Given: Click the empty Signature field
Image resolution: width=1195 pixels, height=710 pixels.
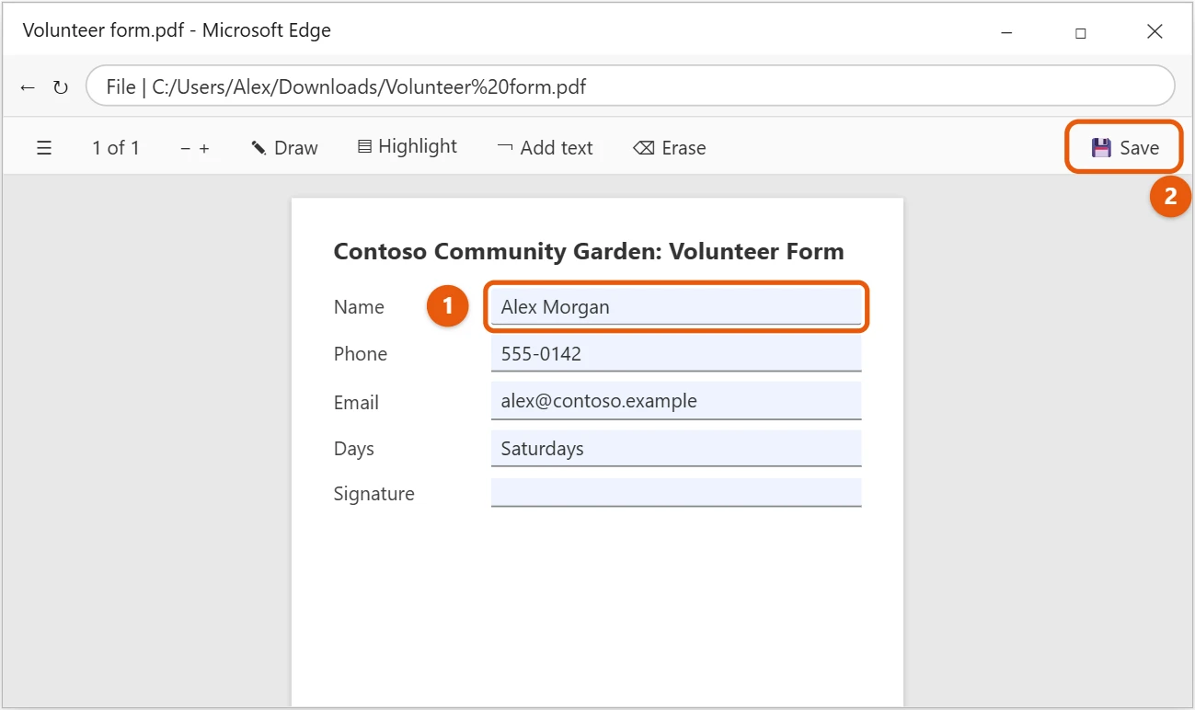Looking at the screenshot, I should [676, 493].
